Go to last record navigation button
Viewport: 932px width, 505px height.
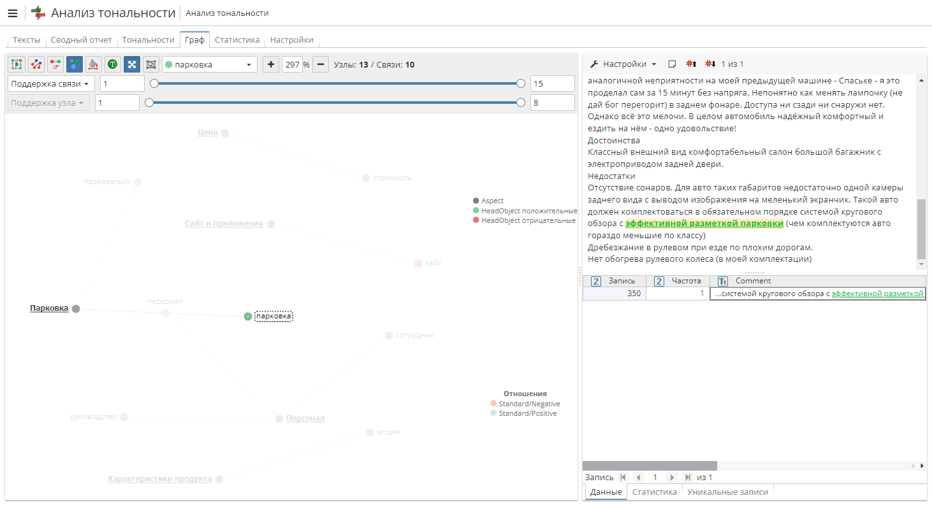(x=687, y=477)
